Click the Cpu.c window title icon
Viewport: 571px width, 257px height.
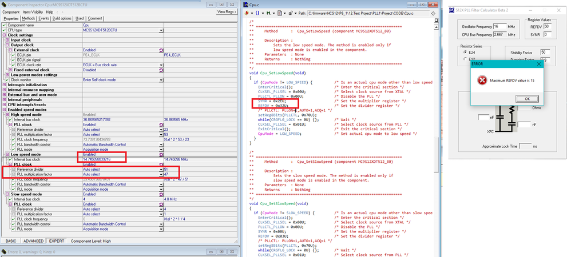(246, 5)
